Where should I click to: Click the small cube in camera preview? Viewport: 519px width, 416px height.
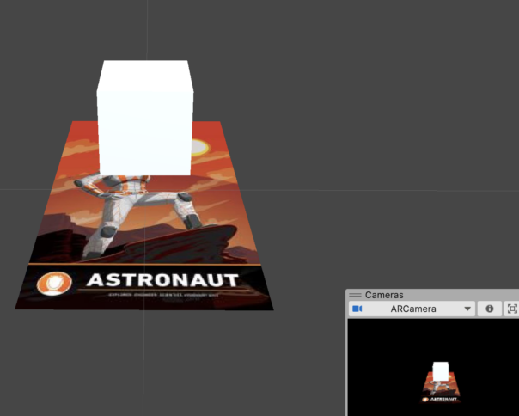(440, 370)
